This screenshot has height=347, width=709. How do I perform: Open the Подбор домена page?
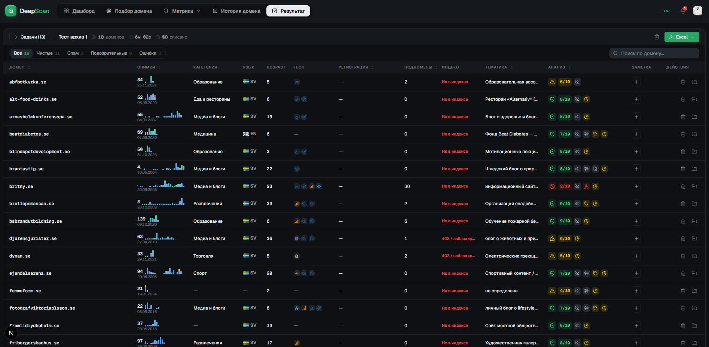coord(129,11)
